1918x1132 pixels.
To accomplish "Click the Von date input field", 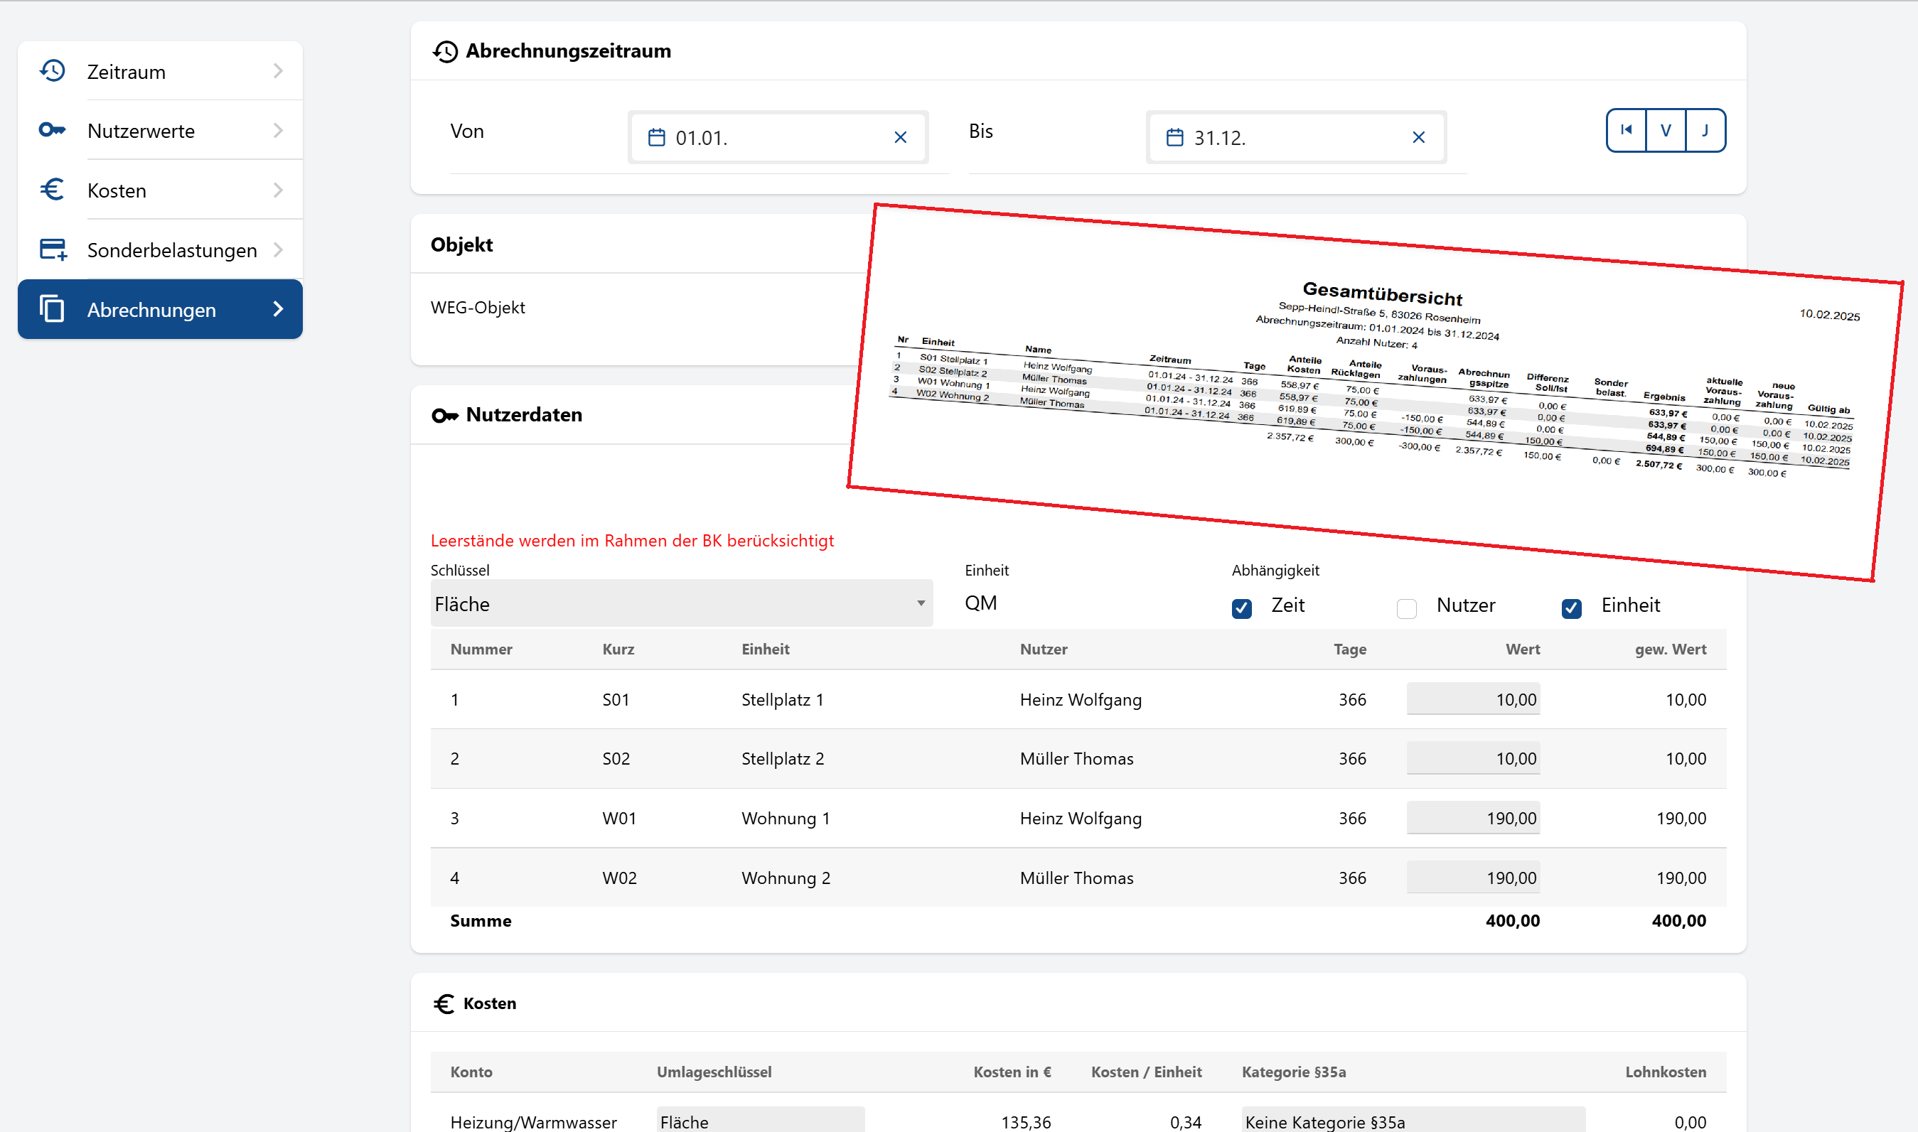I will click(x=778, y=137).
